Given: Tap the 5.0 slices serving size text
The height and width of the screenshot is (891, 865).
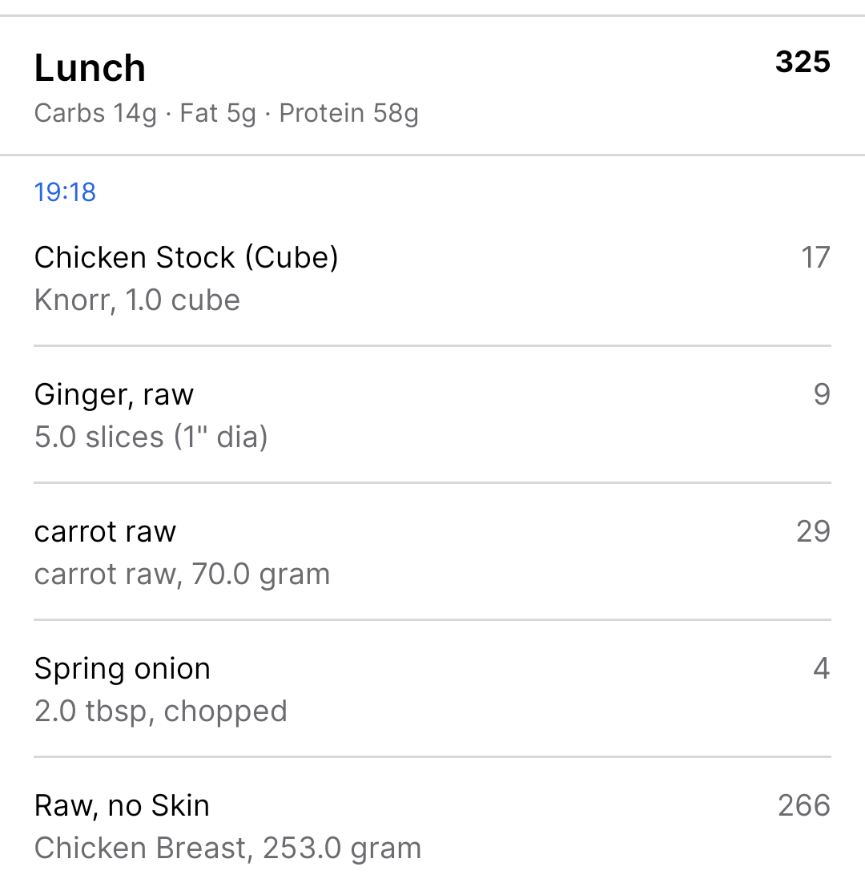Looking at the screenshot, I should click(151, 437).
